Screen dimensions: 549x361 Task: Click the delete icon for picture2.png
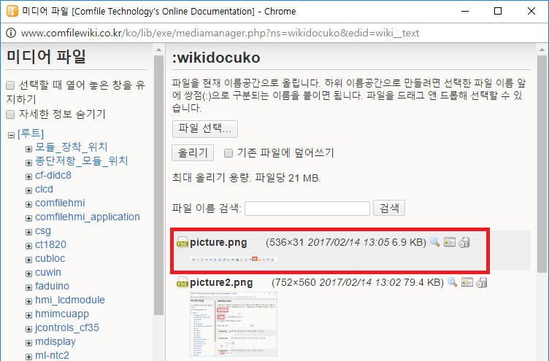click(481, 282)
